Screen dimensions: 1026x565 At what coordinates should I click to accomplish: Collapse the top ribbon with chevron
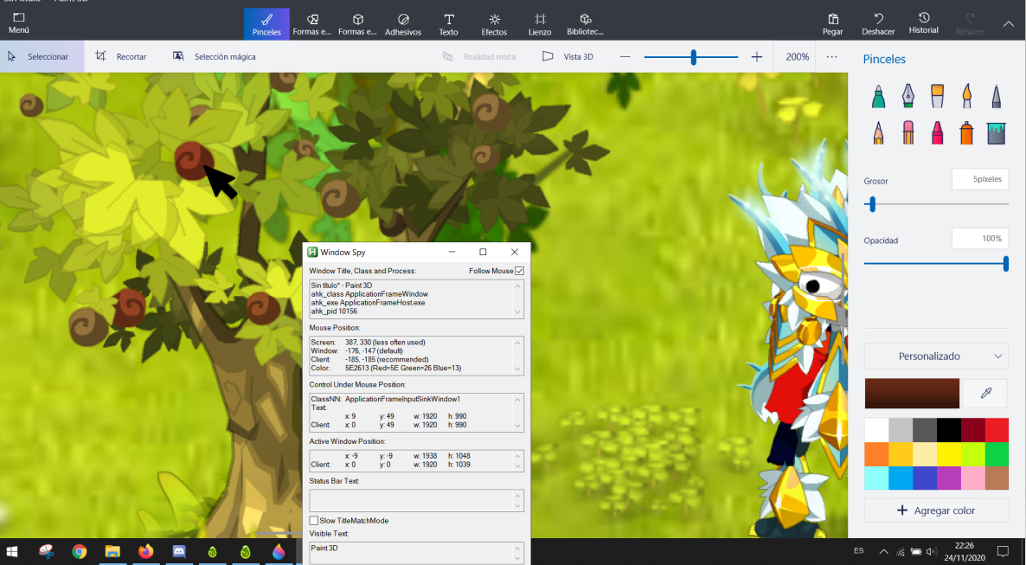(x=1008, y=23)
